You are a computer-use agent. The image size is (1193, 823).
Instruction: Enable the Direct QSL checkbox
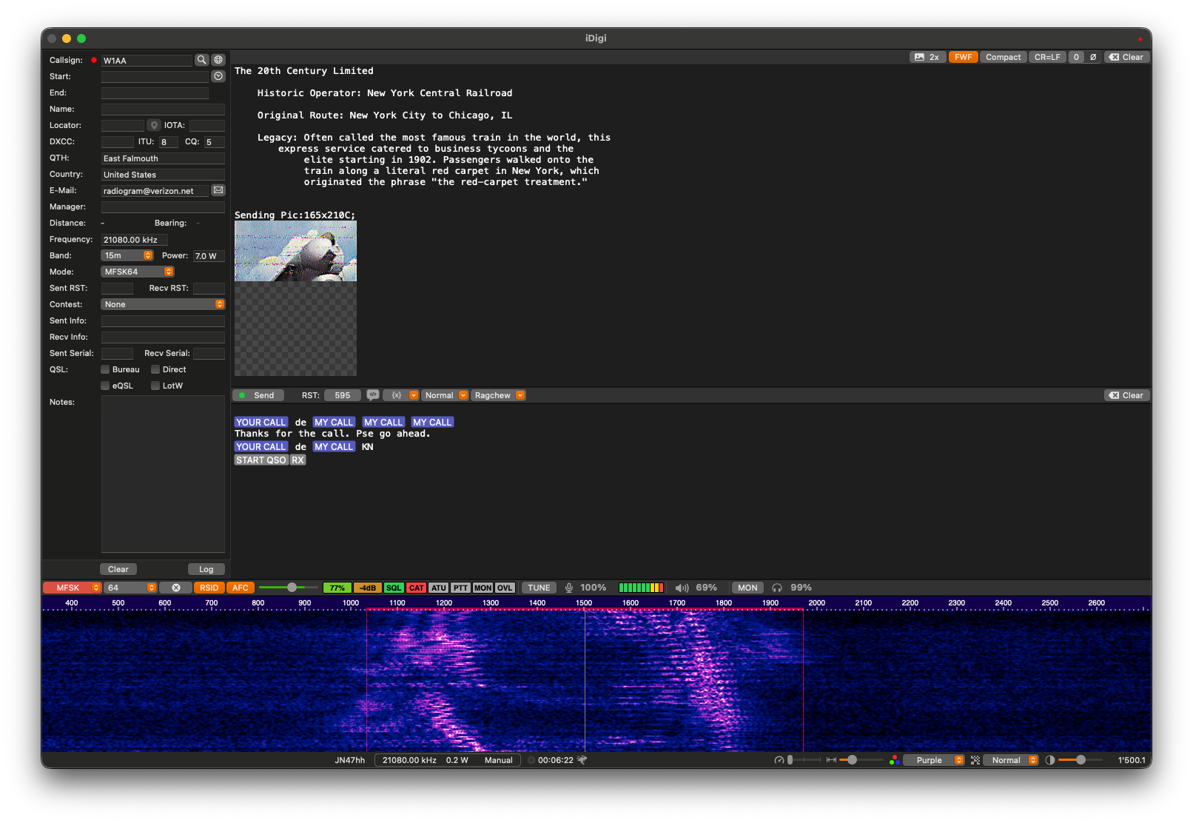155,369
